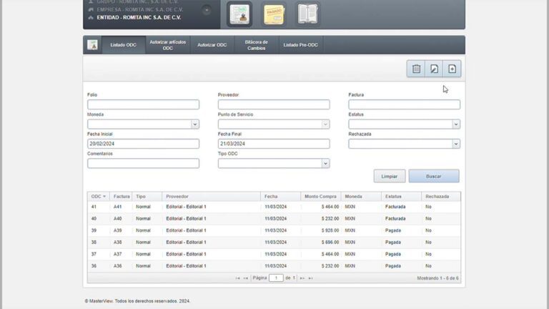Focus the Folio input field
Screen dimensions: 549x309
point(143,104)
